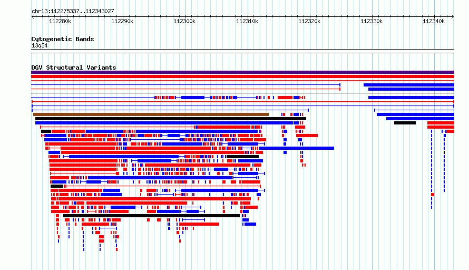
Task: Select the short black bar near 112335k
Action: [405, 123]
